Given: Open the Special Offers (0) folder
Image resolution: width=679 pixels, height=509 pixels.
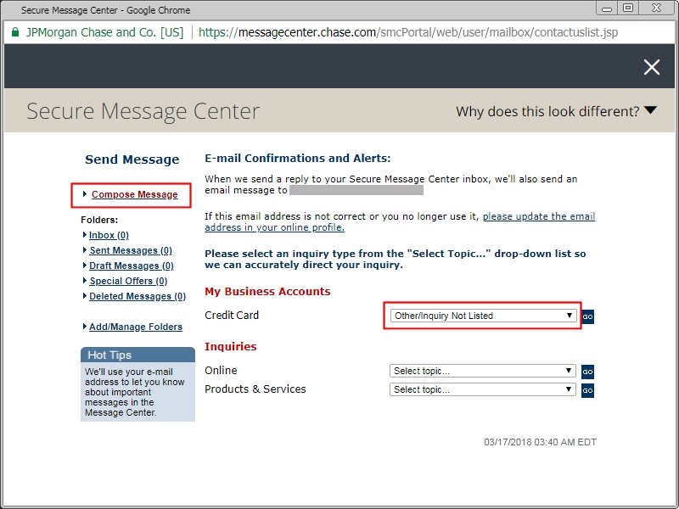Looking at the screenshot, I should (x=128, y=281).
